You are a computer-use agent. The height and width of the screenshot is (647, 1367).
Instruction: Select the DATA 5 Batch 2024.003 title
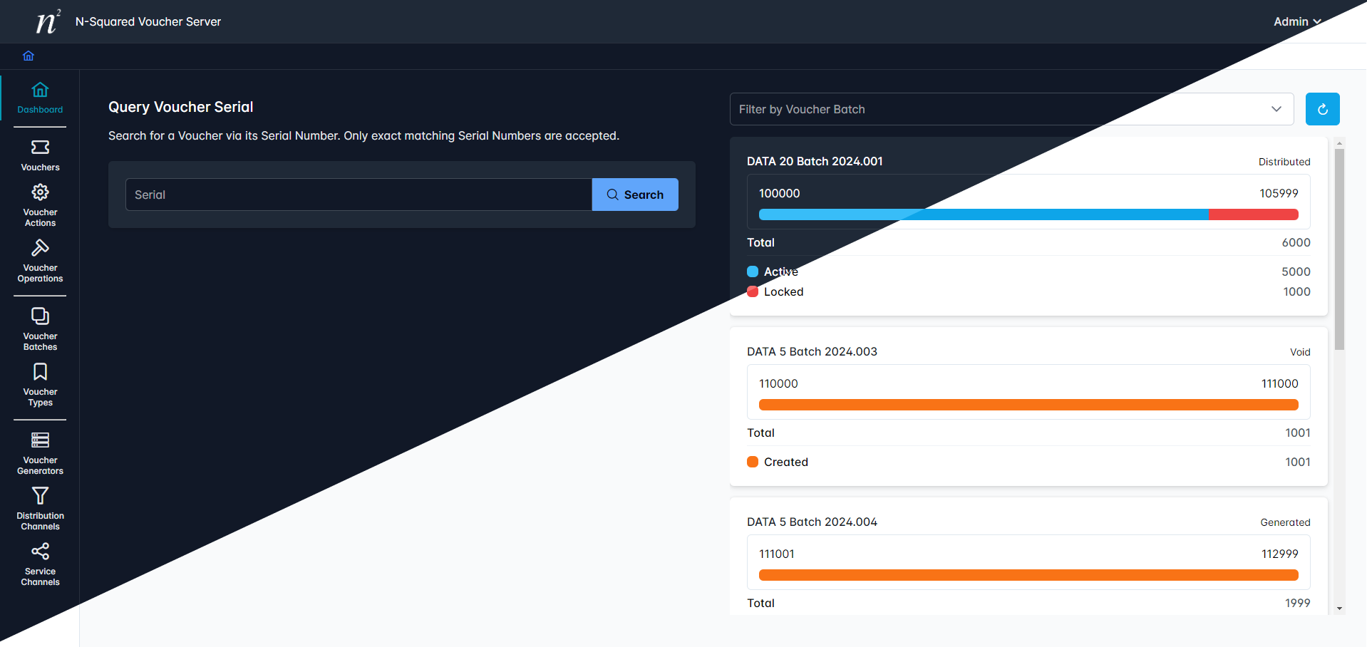[812, 351]
